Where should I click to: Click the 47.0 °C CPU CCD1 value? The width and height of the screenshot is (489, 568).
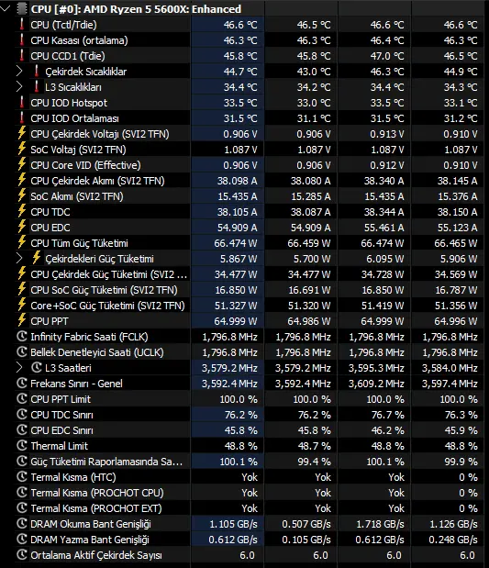click(387, 56)
